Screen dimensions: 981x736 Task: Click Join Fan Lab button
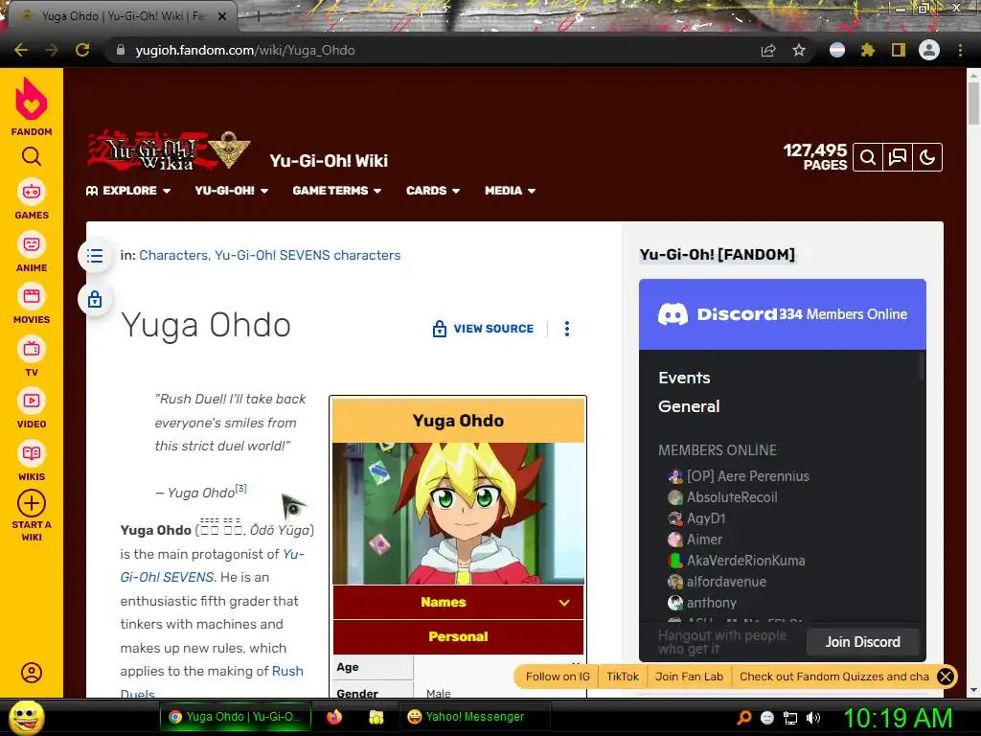pyautogui.click(x=689, y=677)
